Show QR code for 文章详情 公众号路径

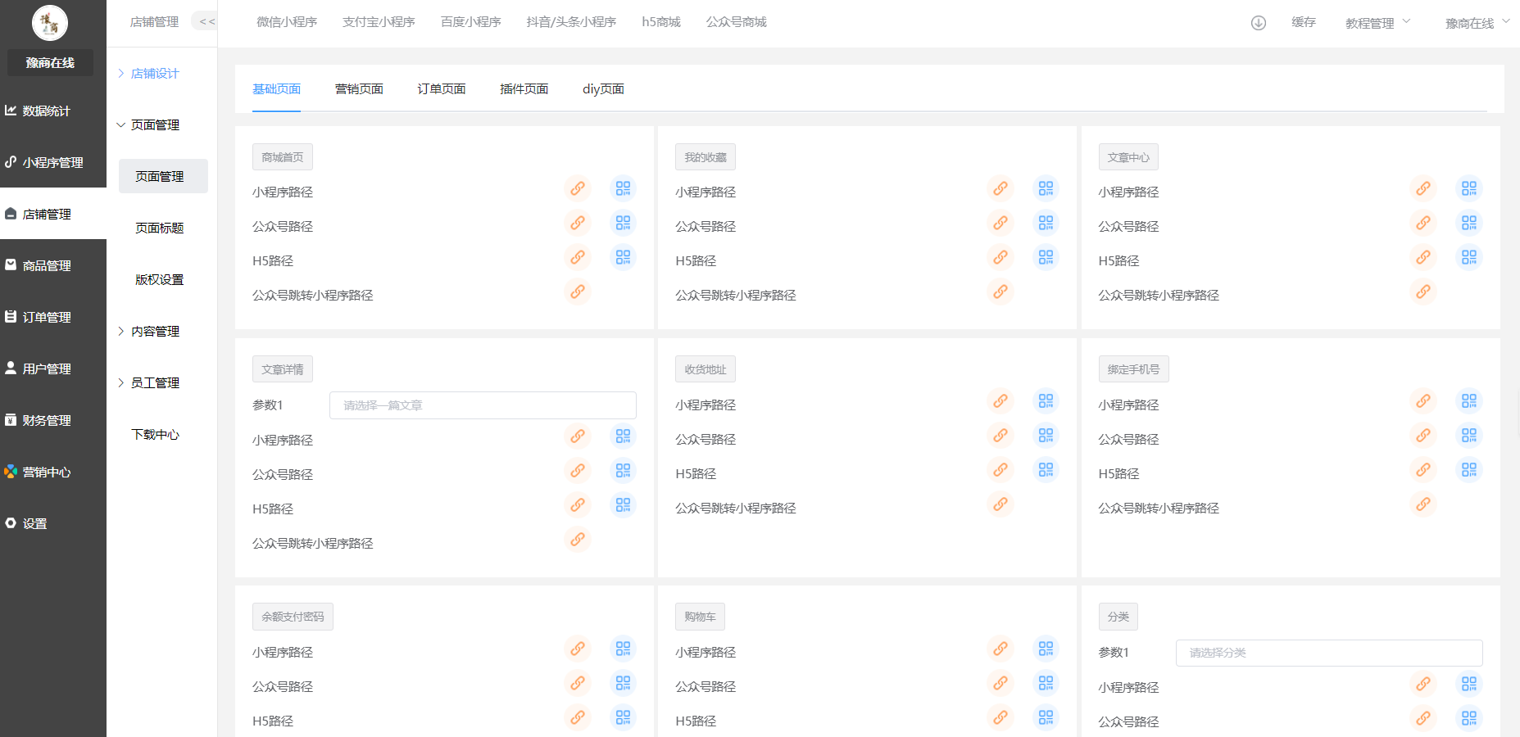coord(624,471)
